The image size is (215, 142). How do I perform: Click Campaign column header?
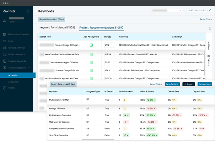(x=177, y=37)
